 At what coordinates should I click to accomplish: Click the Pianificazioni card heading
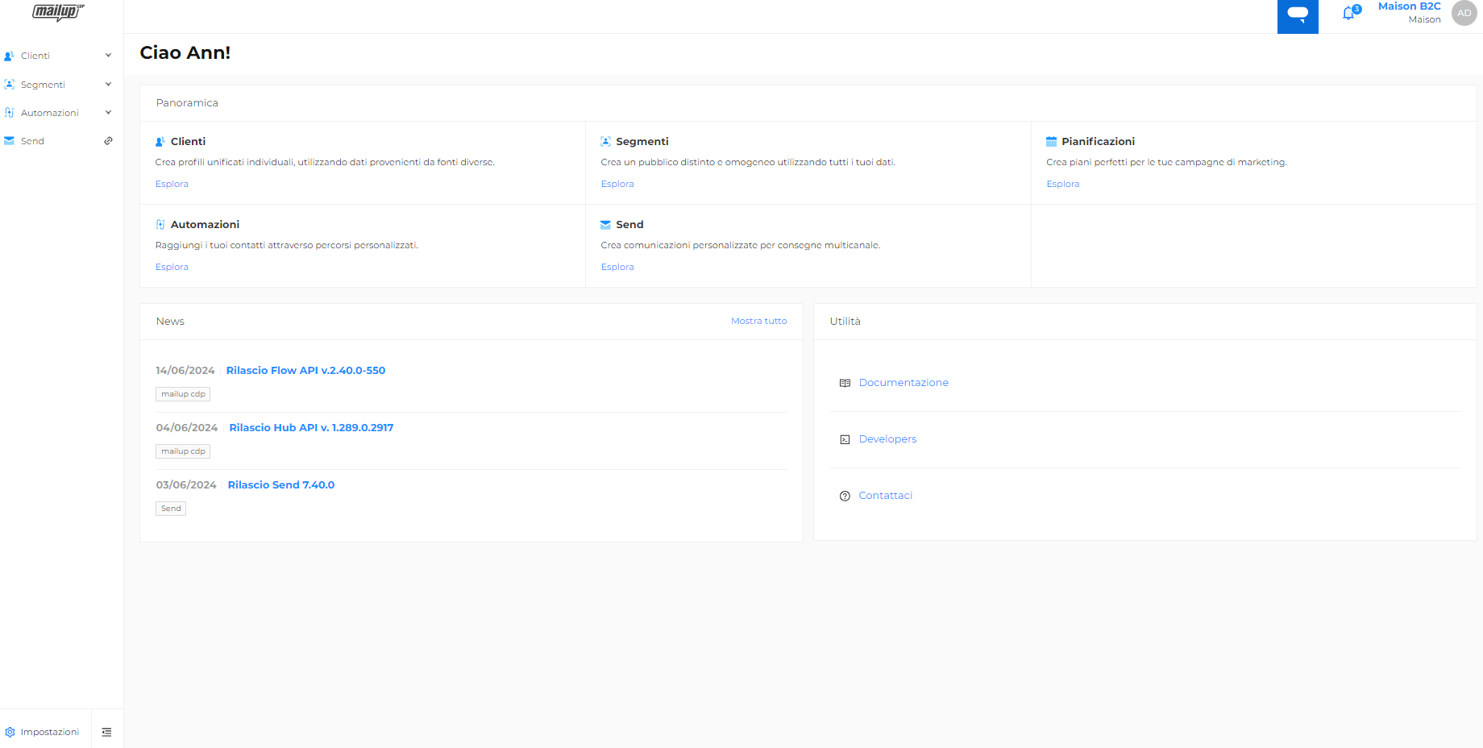(1098, 142)
